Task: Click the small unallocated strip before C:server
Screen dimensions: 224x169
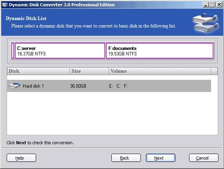Action: tap(13, 51)
